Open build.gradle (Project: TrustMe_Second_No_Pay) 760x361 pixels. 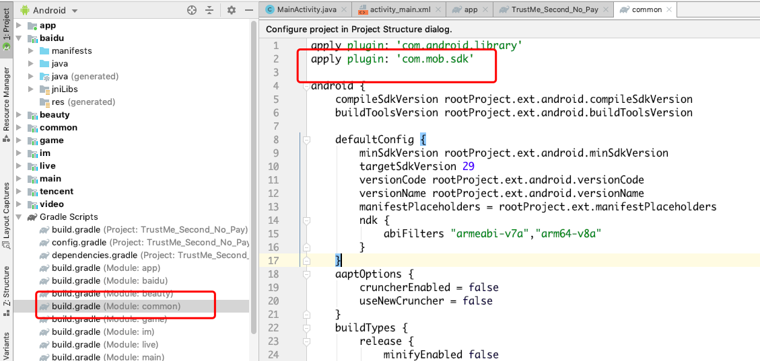[x=149, y=229]
